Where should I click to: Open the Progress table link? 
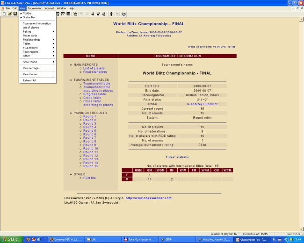click(94, 94)
